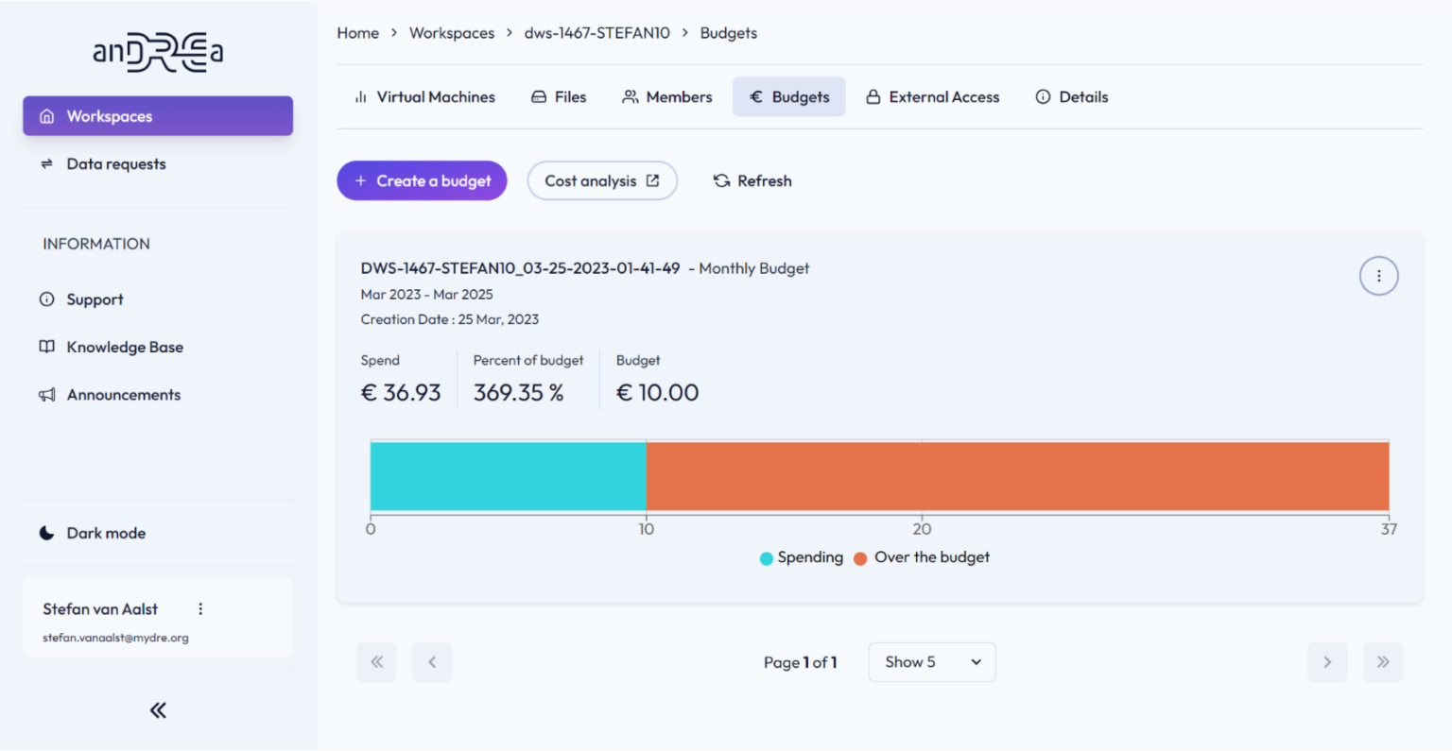Click the andrea logo
Screen dimensions: 1452x751
(x=158, y=52)
